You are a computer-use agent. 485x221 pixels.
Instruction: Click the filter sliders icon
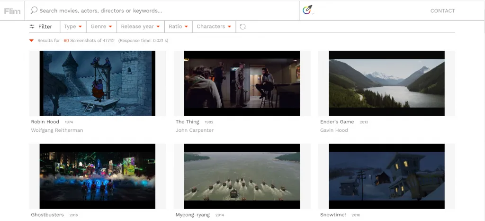[32, 27]
